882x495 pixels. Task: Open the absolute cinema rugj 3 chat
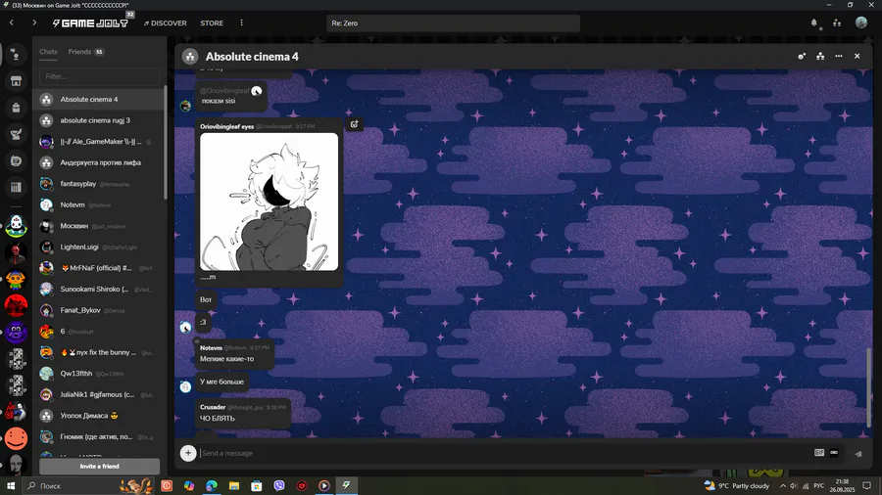pyautogui.click(x=98, y=120)
